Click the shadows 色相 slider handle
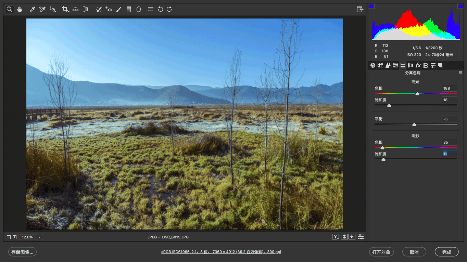This screenshot has height=262, width=467. tap(382, 148)
